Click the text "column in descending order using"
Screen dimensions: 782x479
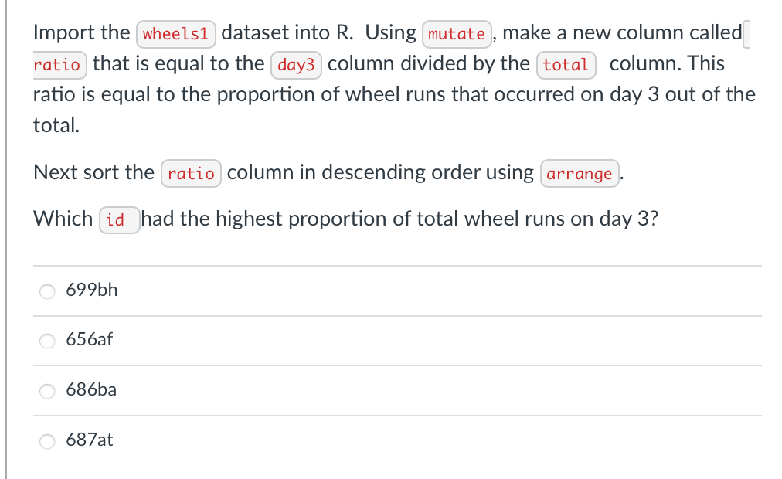pyautogui.click(x=380, y=172)
